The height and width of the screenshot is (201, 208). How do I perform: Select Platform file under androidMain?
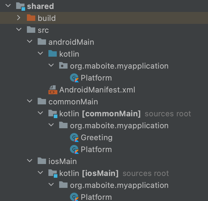(x=96, y=78)
